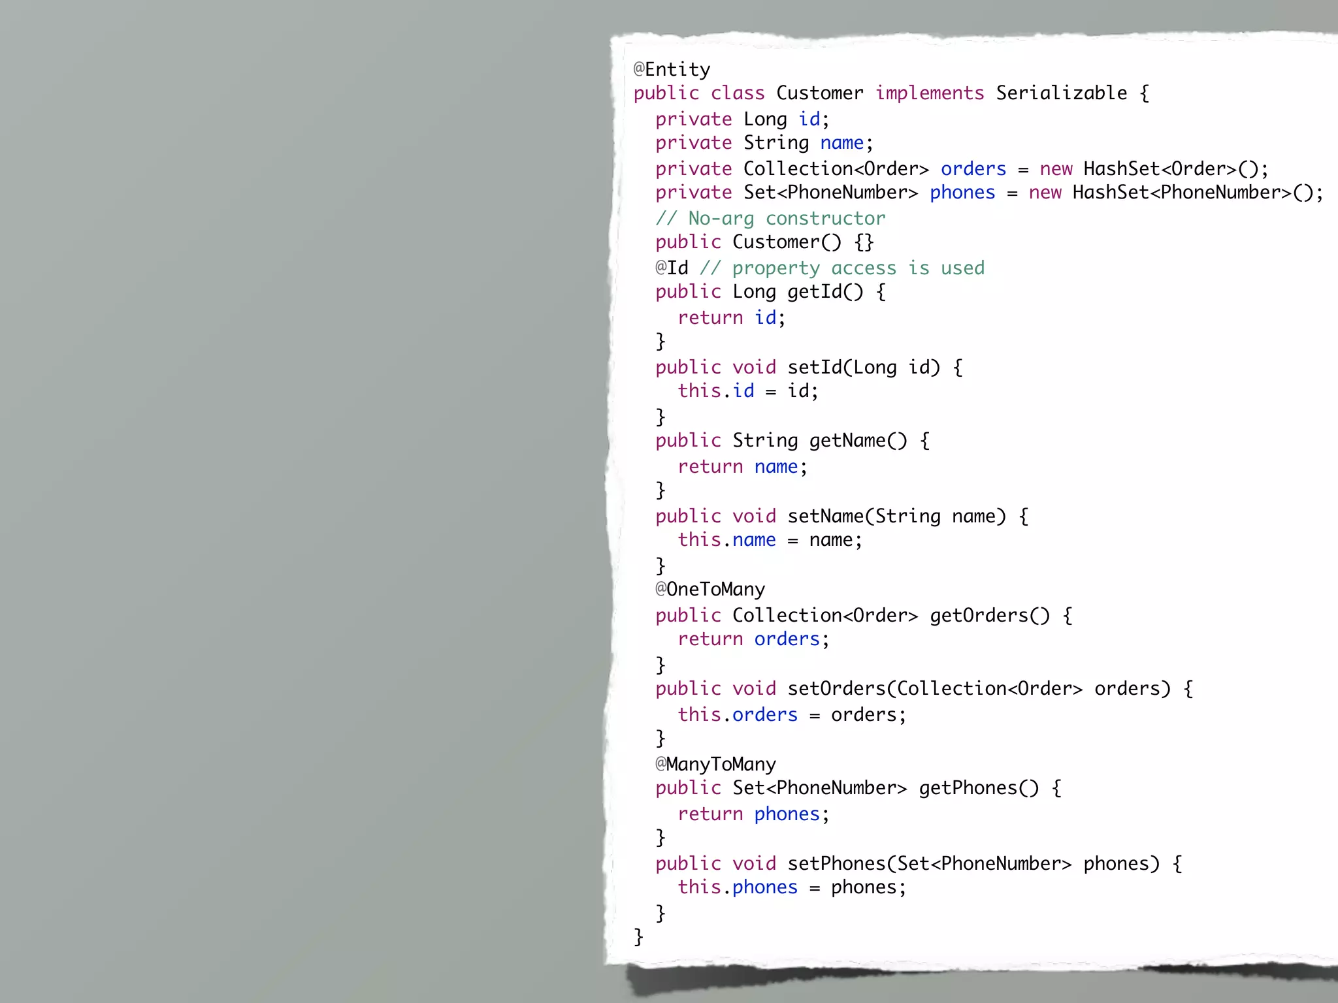Image resolution: width=1338 pixels, height=1003 pixels.
Task: Click the 'this.id = id;' statement
Action: [x=747, y=390]
